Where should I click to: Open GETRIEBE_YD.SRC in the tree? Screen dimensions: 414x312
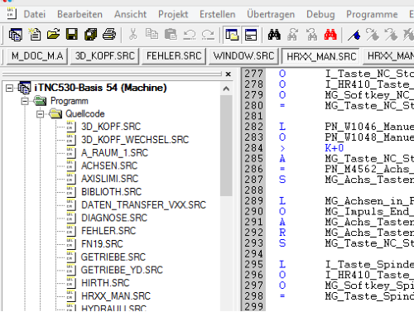(122, 270)
